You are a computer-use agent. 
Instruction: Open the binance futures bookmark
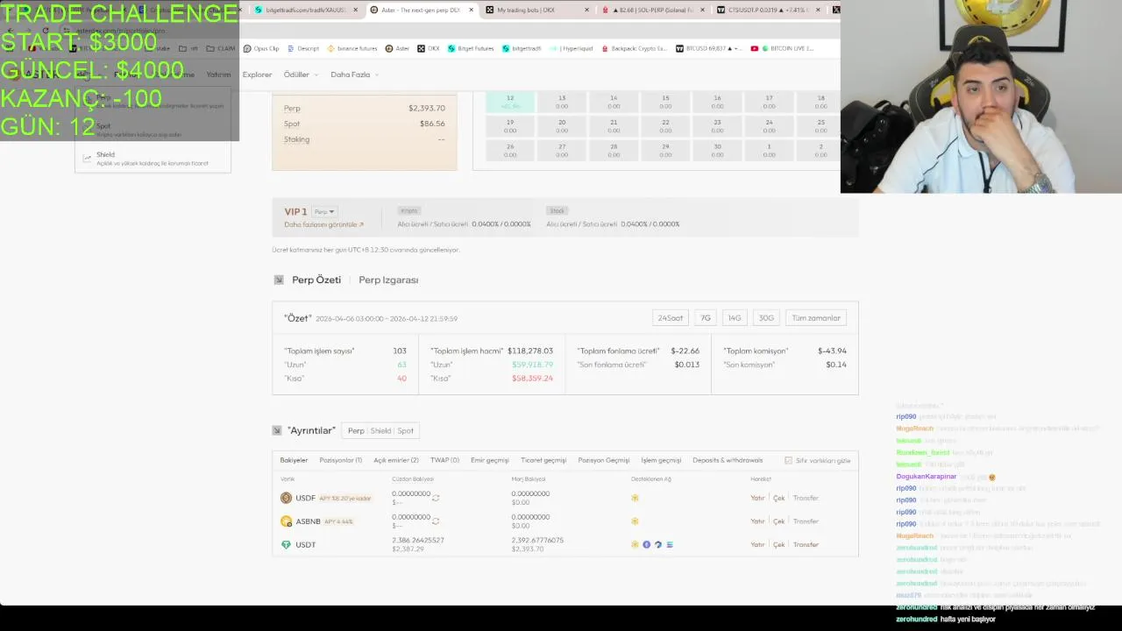coord(352,48)
